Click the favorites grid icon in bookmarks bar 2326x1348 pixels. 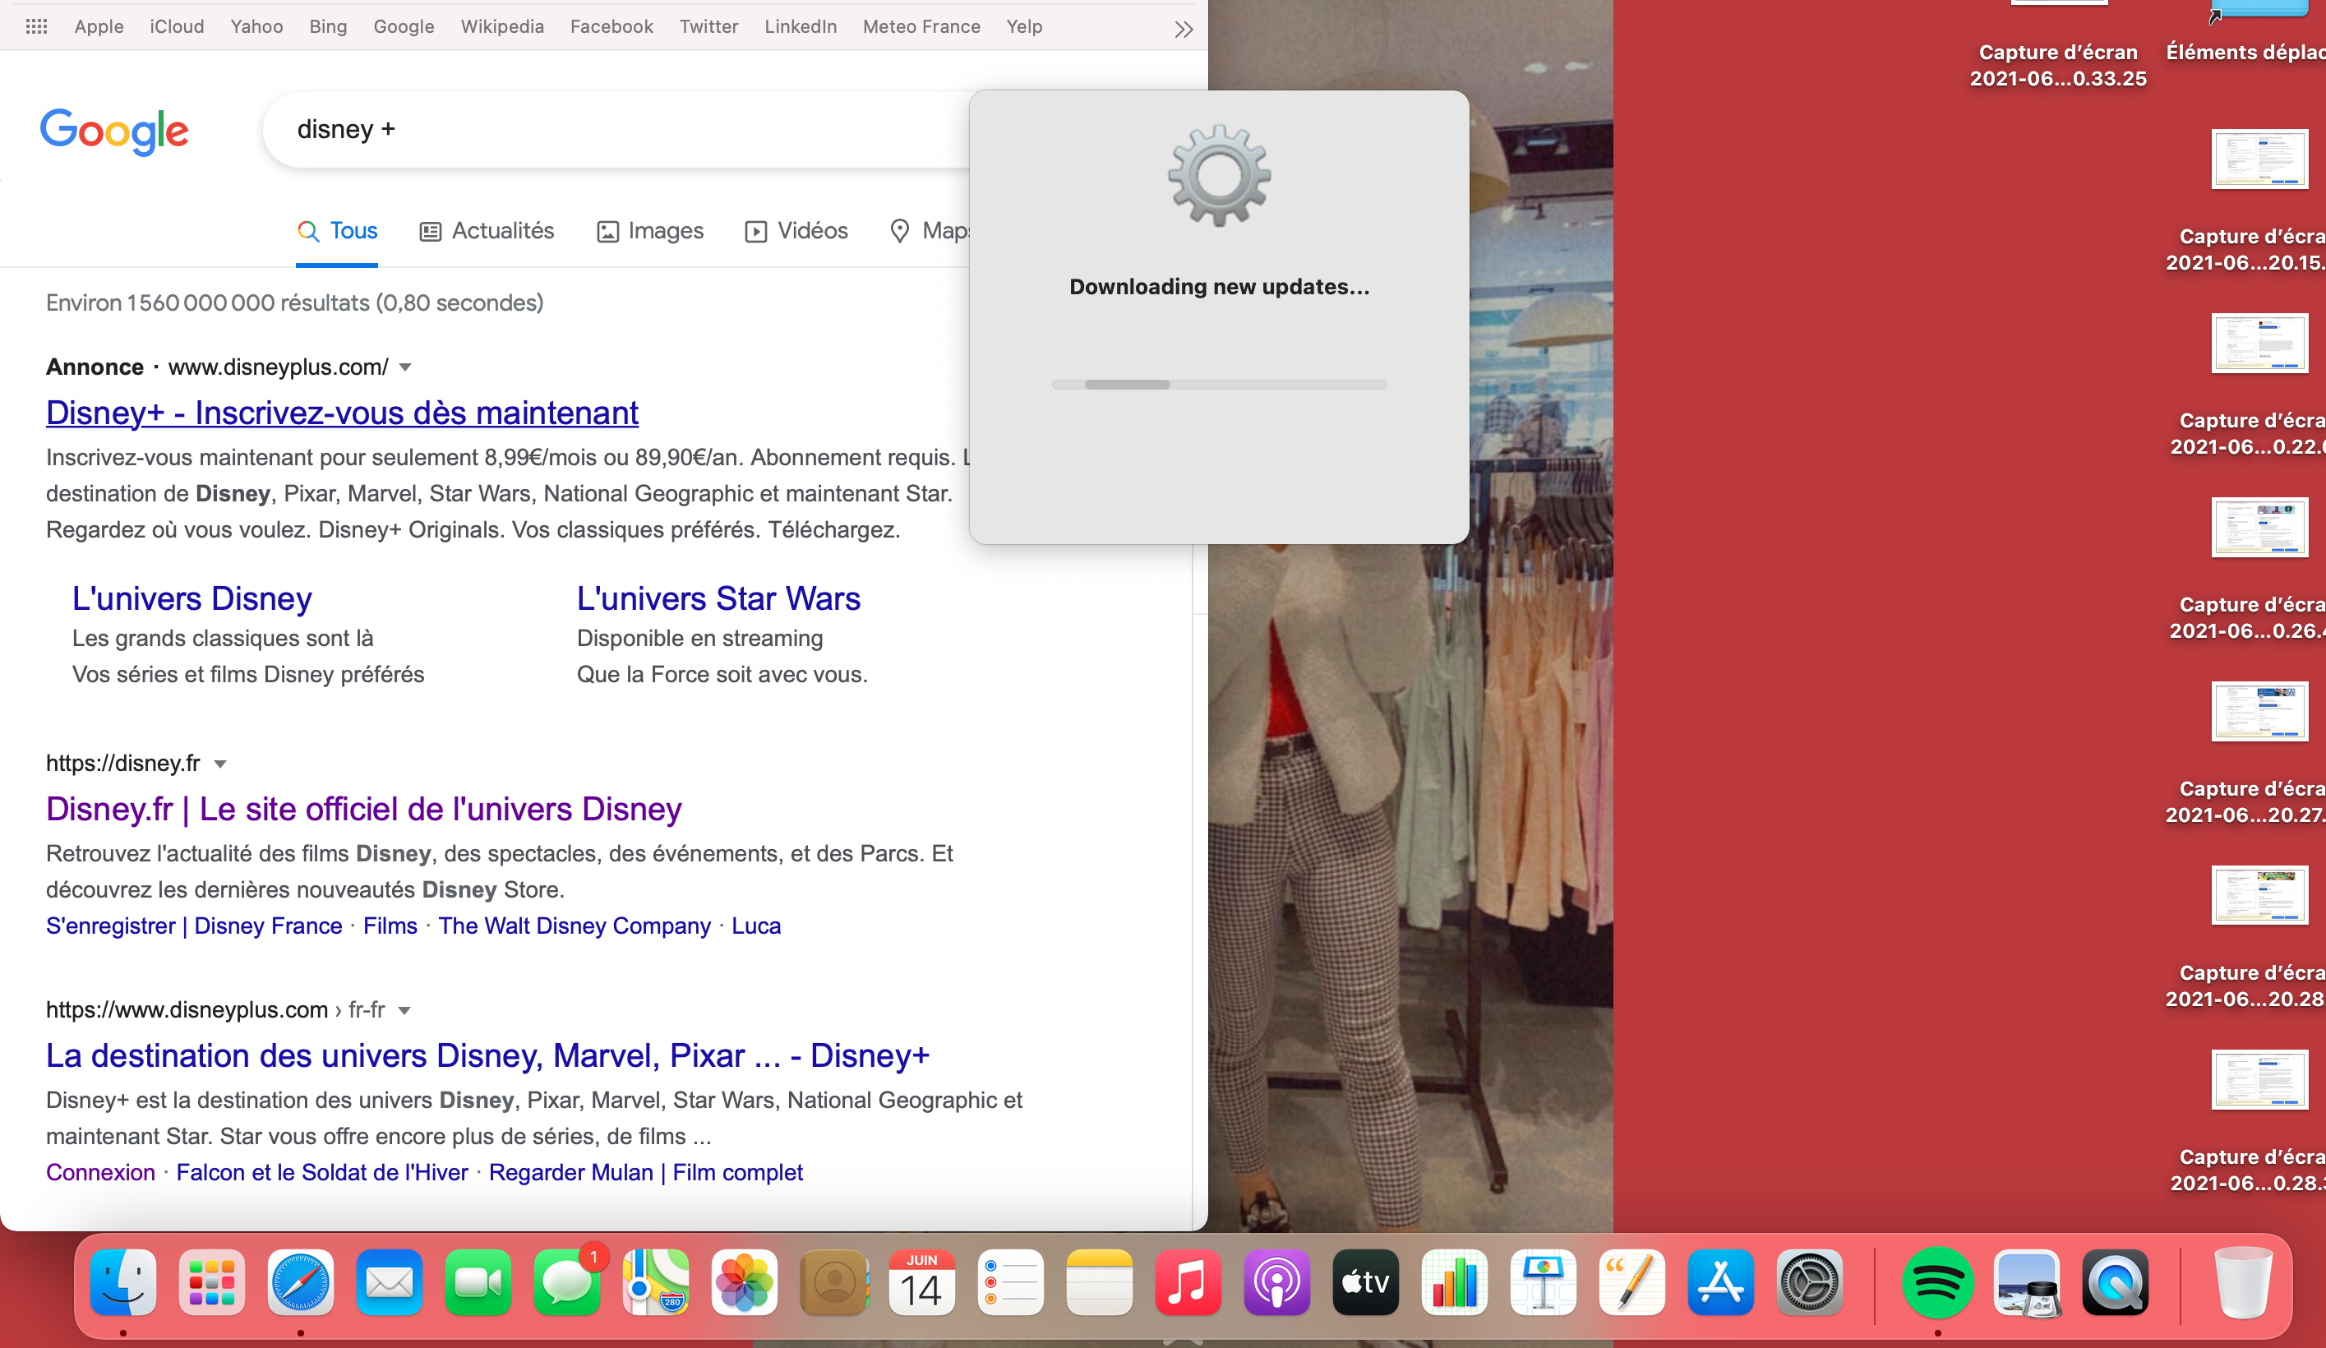[x=37, y=27]
